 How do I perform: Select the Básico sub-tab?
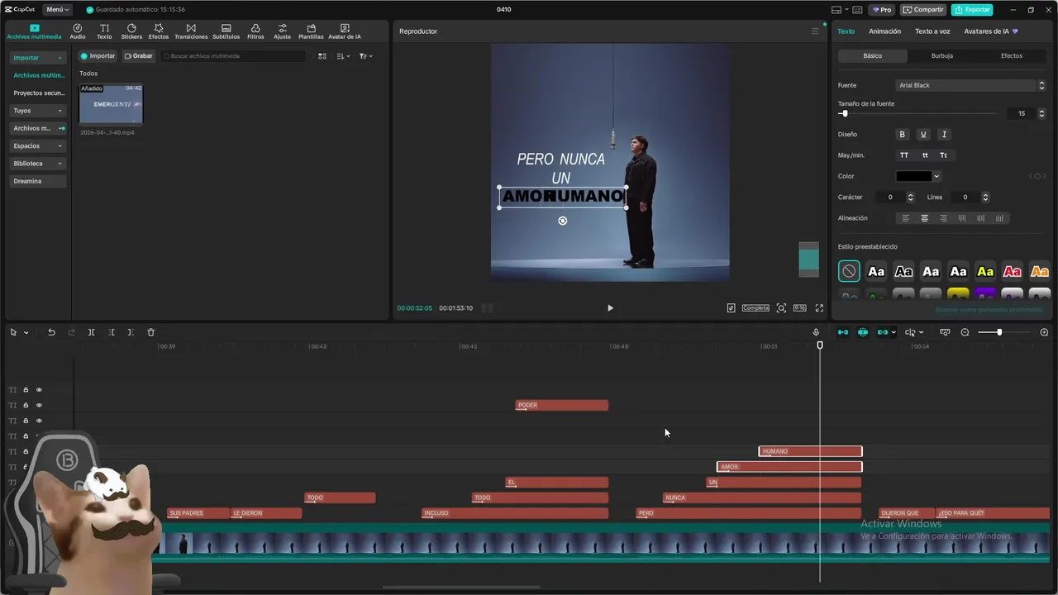click(873, 56)
